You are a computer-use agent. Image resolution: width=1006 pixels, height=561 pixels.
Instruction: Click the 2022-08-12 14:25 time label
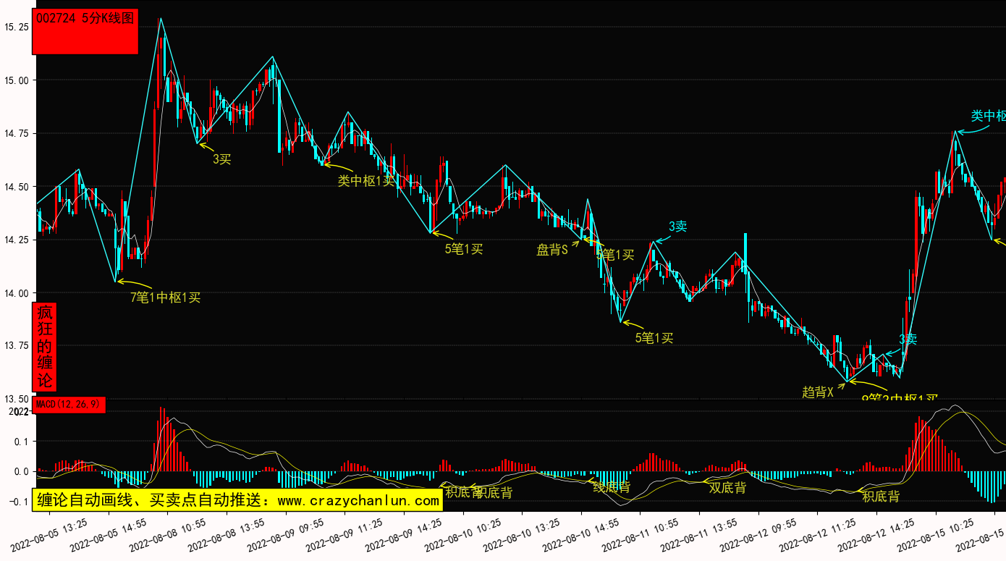click(x=876, y=534)
